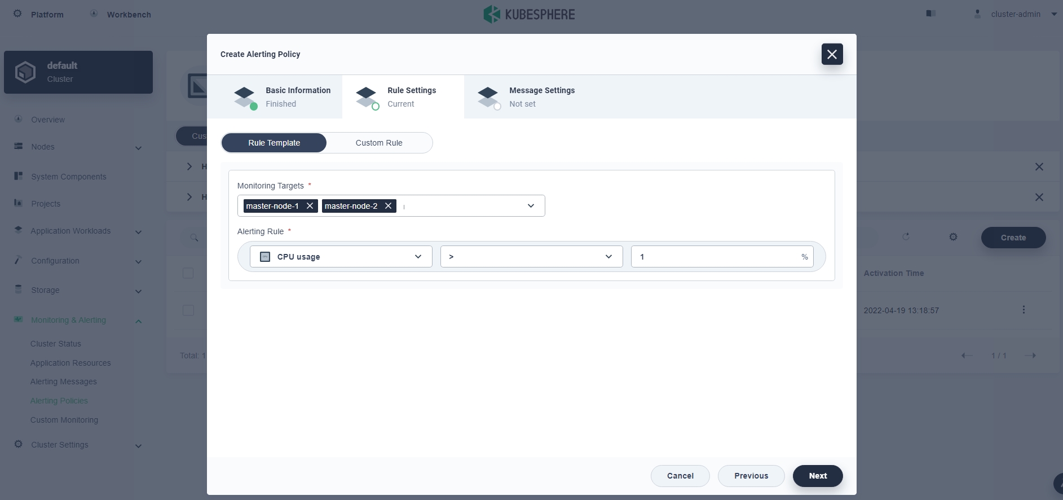
Task: Click the Basic Information step icon
Action: (245, 97)
